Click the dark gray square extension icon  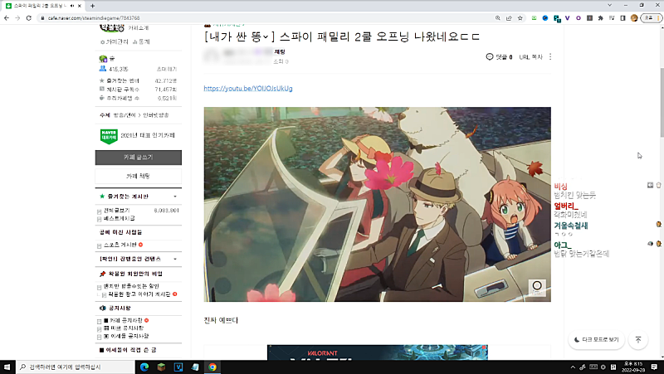pos(589,18)
